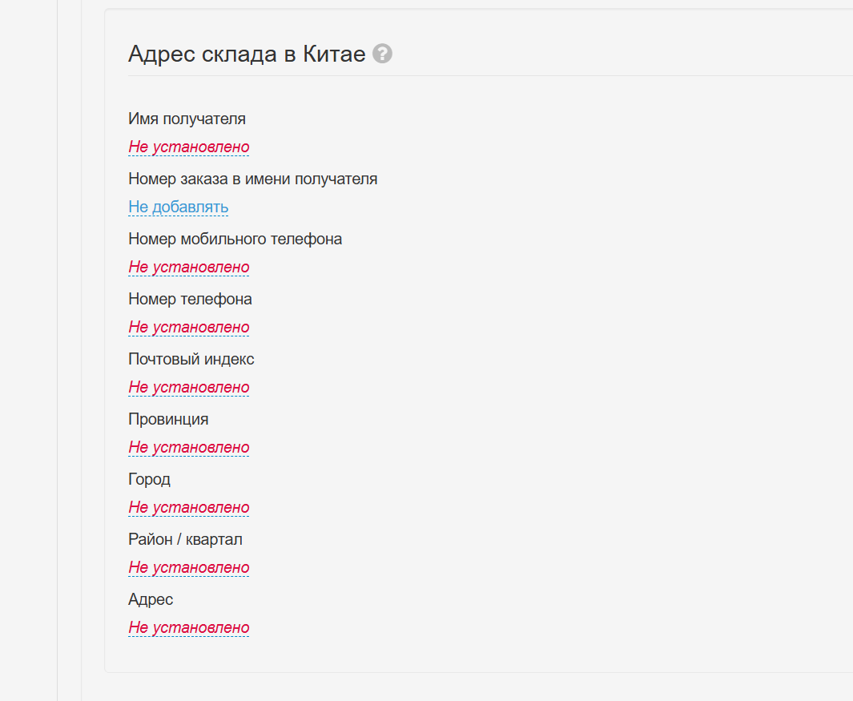
Task: Click the Провинция label text
Action: point(168,420)
